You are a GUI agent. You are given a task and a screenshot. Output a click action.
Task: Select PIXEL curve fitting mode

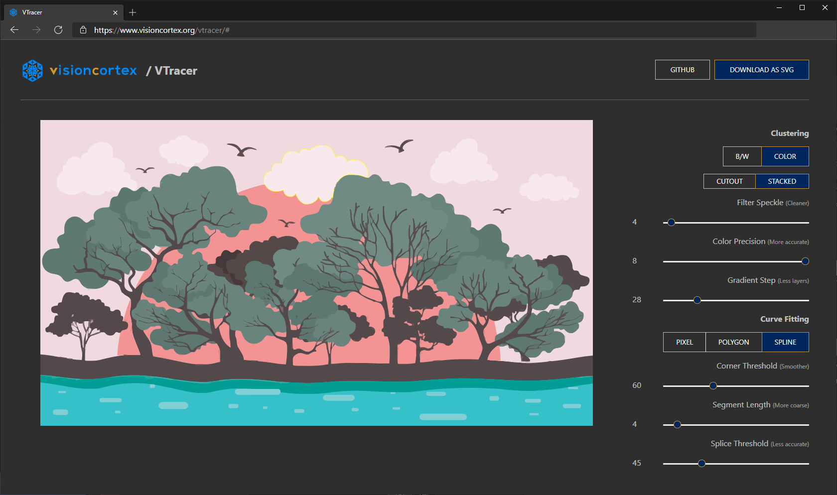point(684,342)
